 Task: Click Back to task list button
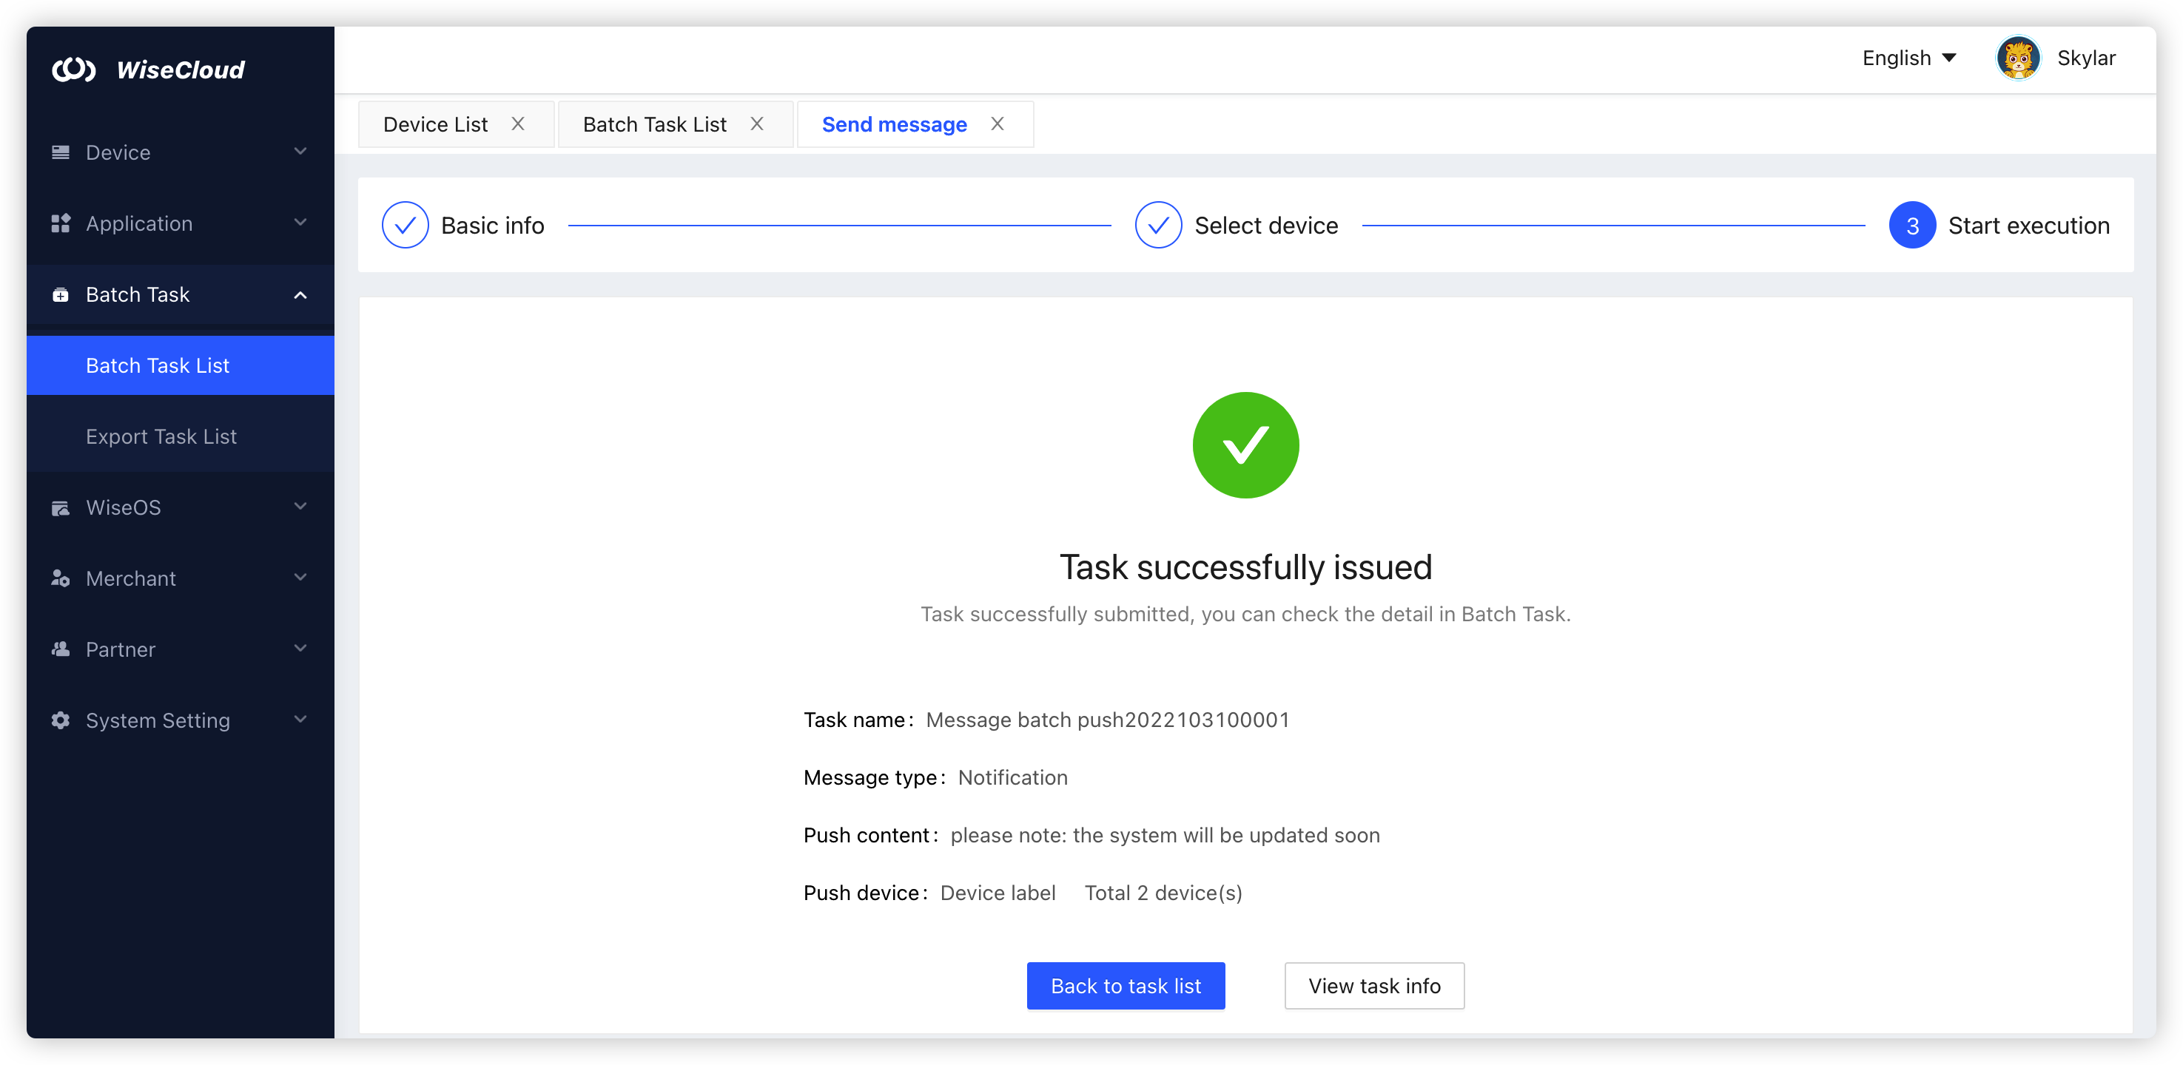(x=1126, y=985)
